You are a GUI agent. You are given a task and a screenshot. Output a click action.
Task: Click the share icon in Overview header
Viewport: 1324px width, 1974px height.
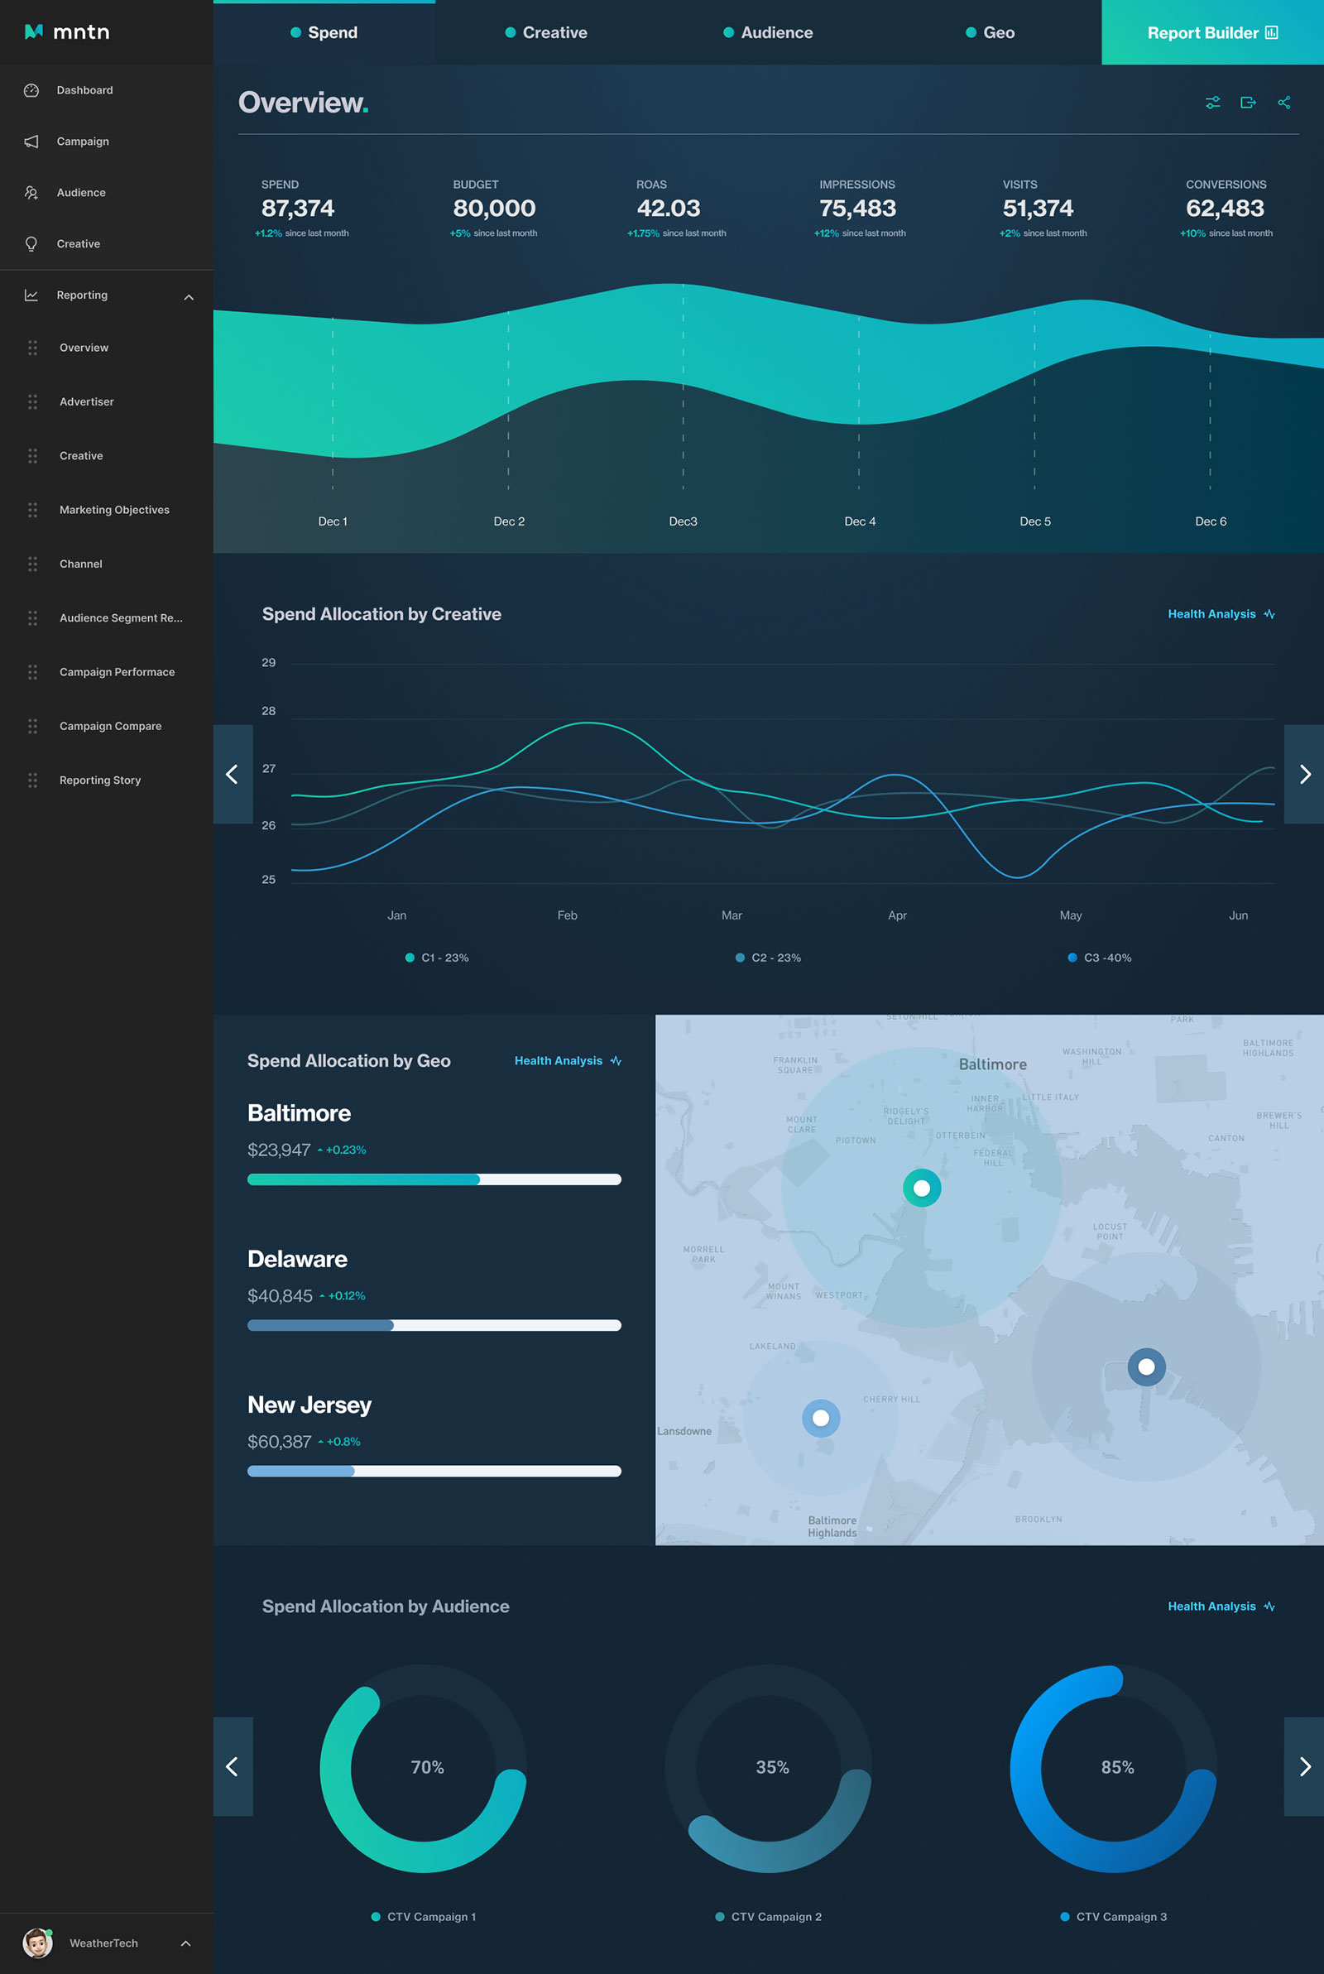(x=1283, y=102)
